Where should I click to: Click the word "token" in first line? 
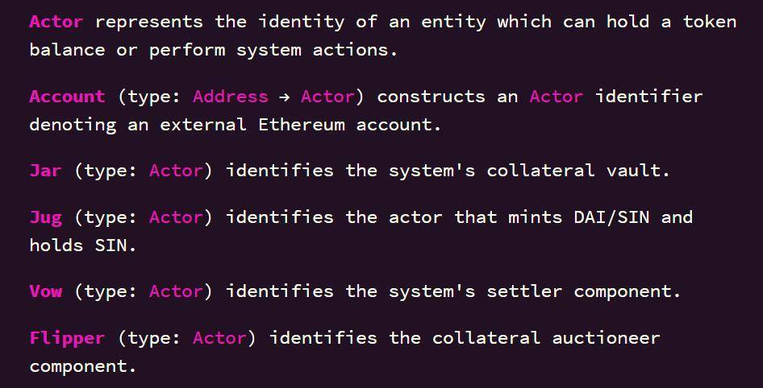click(x=709, y=22)
